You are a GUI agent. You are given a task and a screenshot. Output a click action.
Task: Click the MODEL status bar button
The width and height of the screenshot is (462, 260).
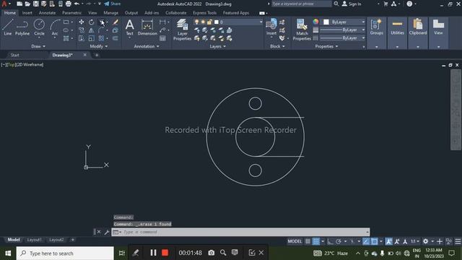295,241
